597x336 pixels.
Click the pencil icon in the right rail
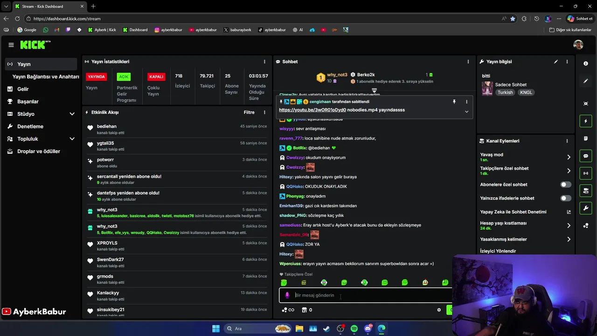tap(586, 81)
